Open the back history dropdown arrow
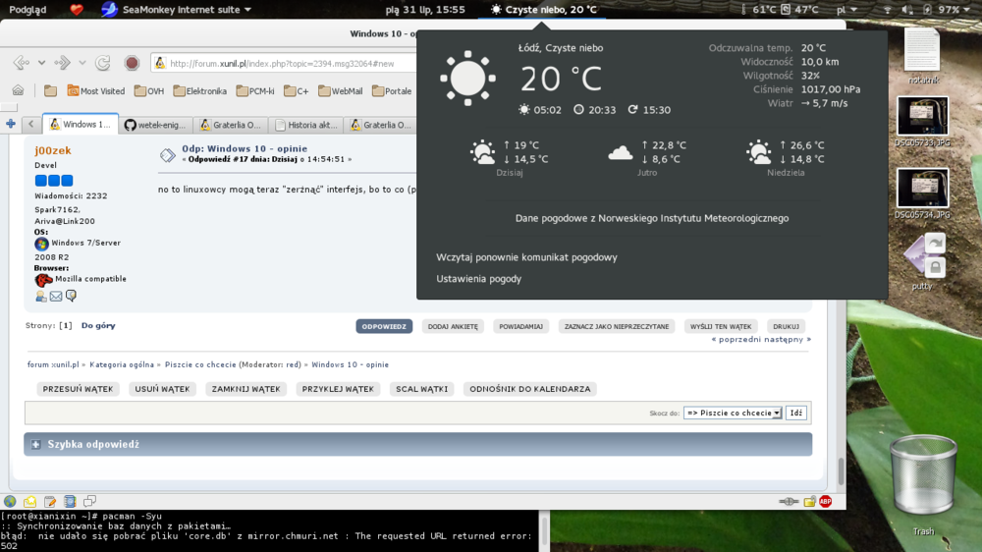The image size is (982, 552). tap(41, 63)
